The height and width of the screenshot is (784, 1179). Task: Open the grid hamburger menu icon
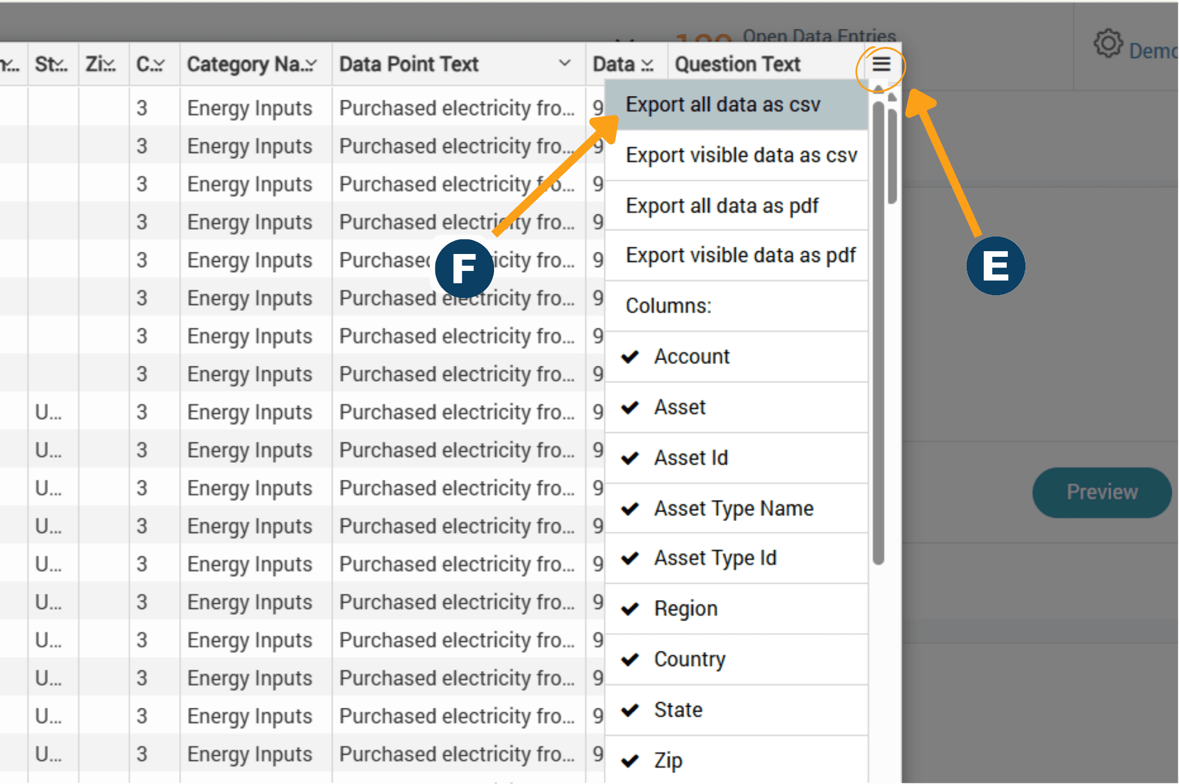(x=881, y=64)
